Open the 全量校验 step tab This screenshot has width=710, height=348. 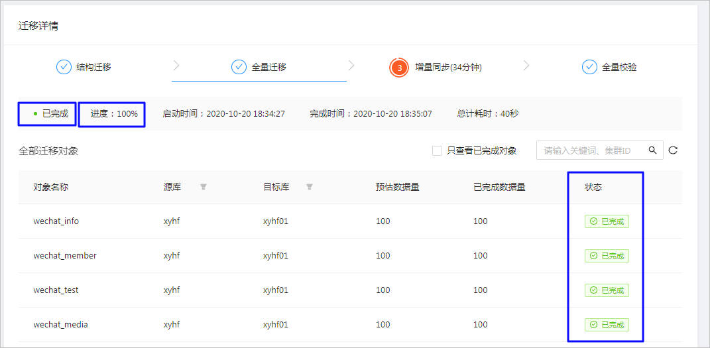[609, 68]
